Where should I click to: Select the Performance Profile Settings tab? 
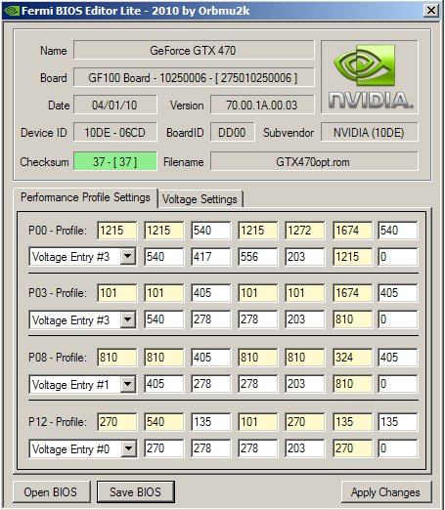(85, 197)
